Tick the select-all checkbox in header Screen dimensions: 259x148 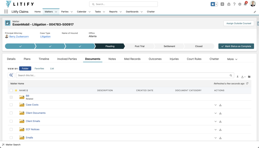[x=11, y=90]
